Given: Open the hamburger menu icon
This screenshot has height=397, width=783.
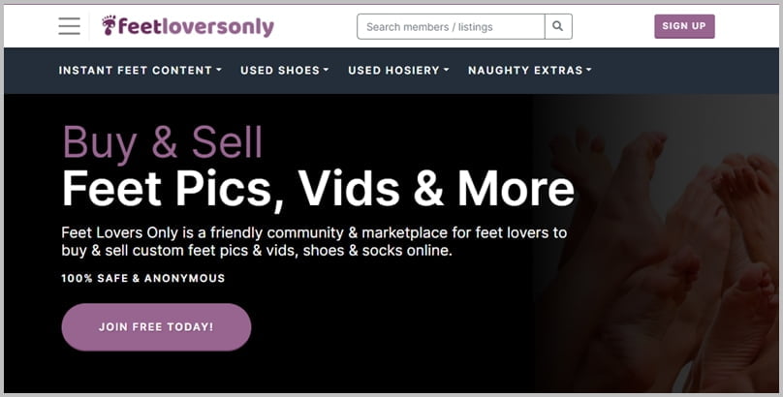Looking at the screenshot, I should tap(69, 26).
